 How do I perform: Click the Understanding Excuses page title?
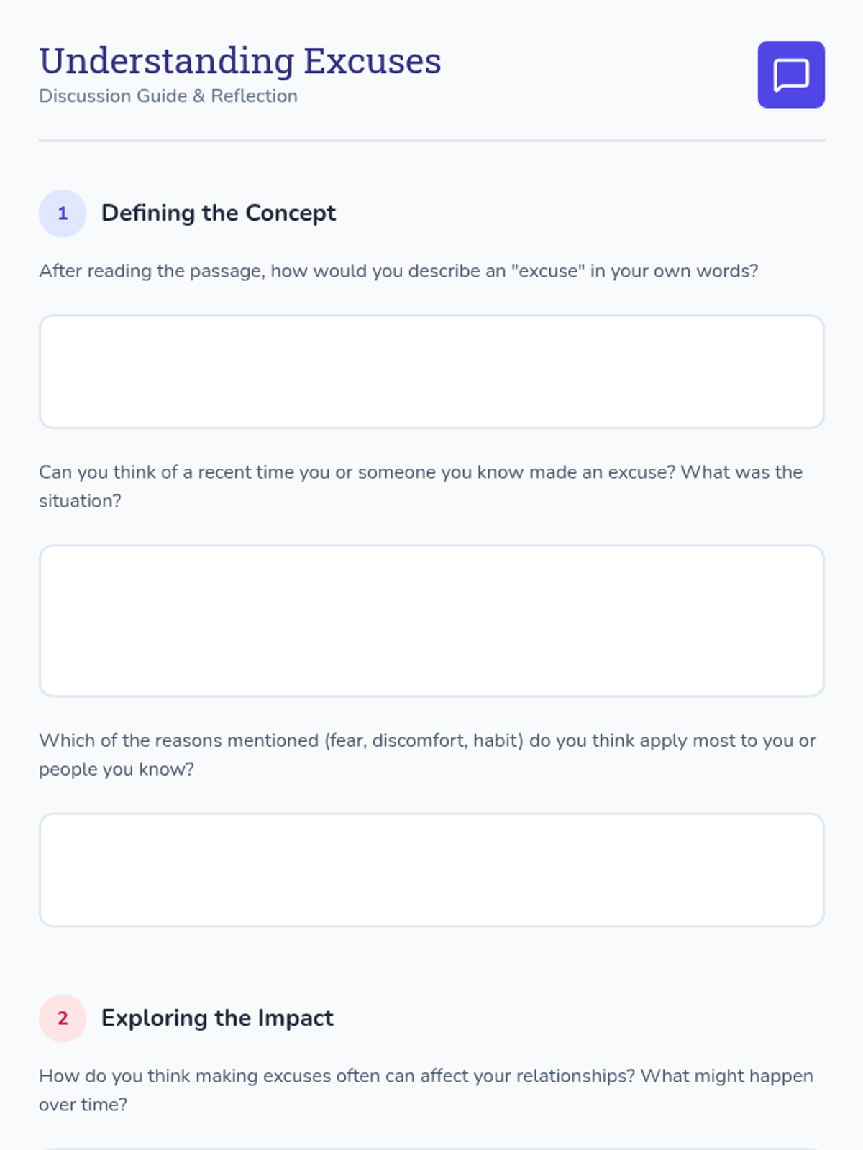click(239, 61)
